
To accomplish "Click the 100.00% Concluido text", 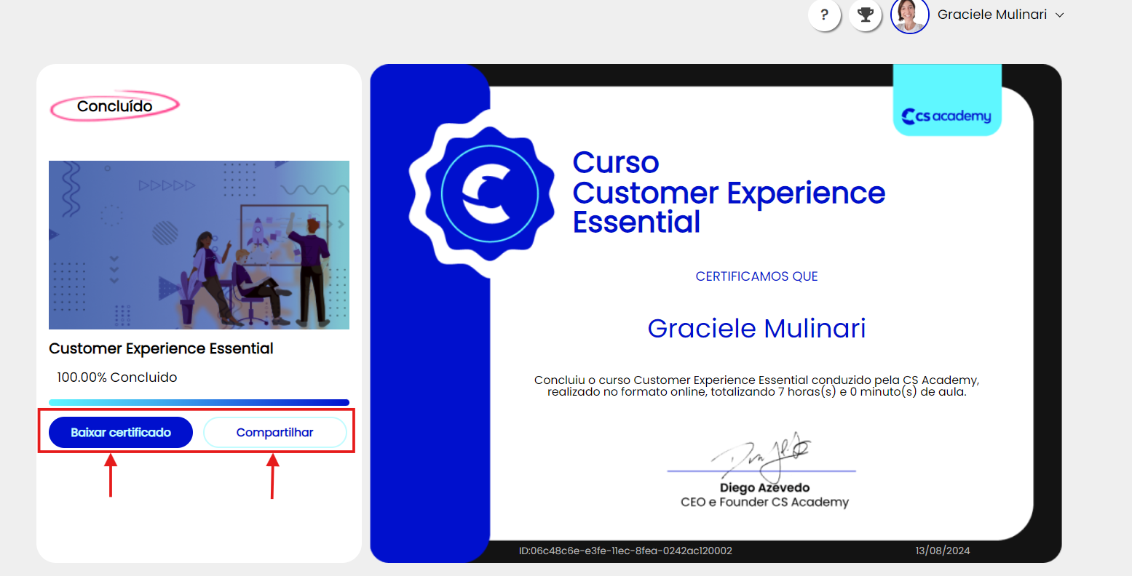I will [x=117, y=377].
